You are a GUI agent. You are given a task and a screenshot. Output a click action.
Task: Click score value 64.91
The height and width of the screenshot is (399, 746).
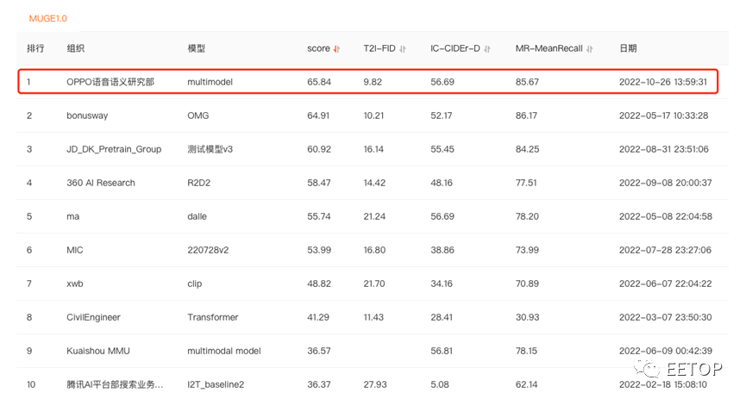click(x=318, y=115)
